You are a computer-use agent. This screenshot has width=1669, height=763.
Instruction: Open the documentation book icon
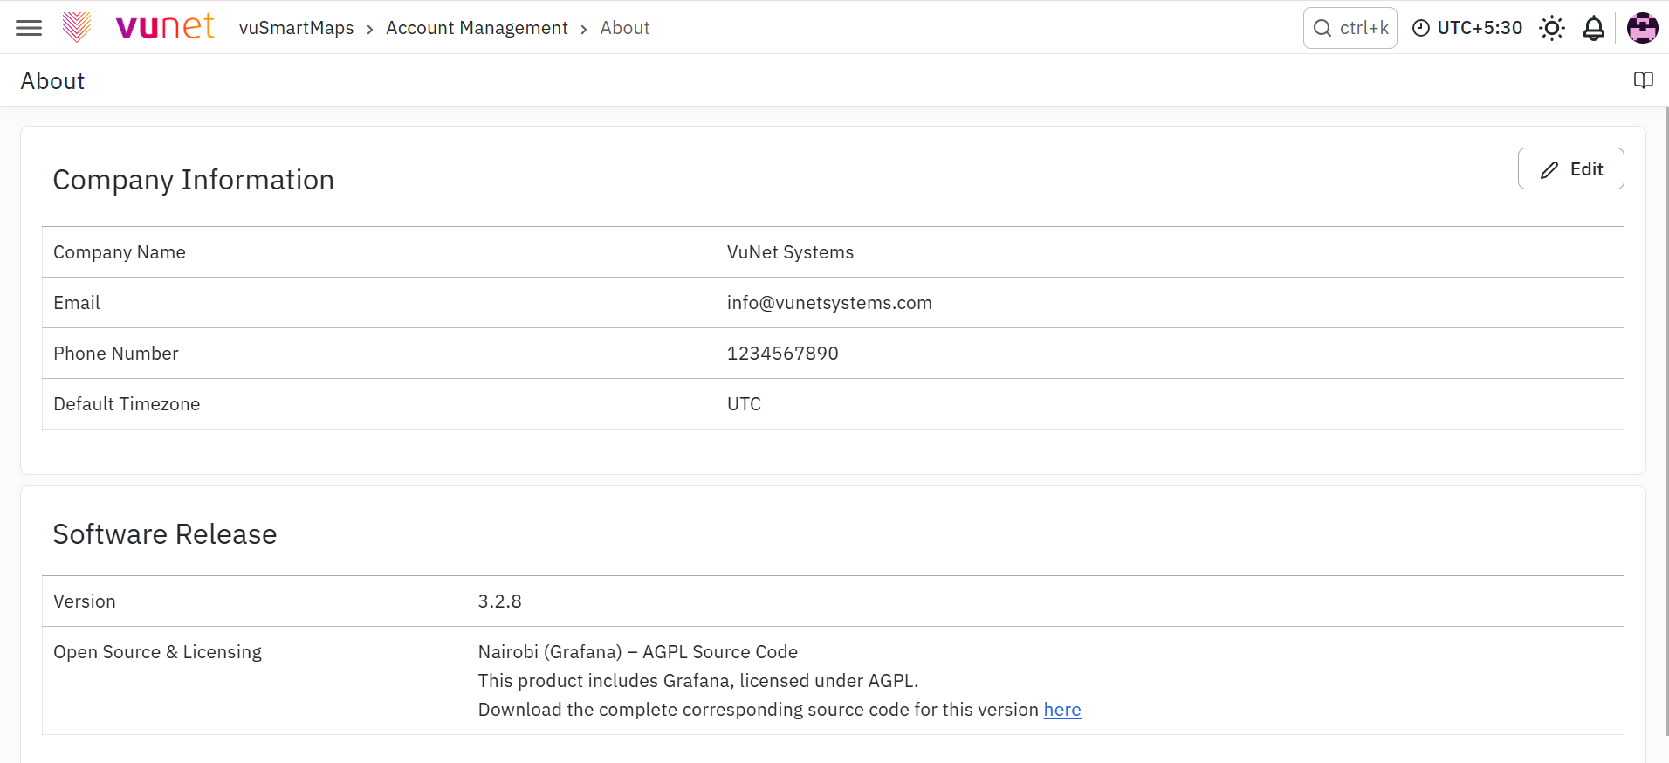pos(1644,80)
